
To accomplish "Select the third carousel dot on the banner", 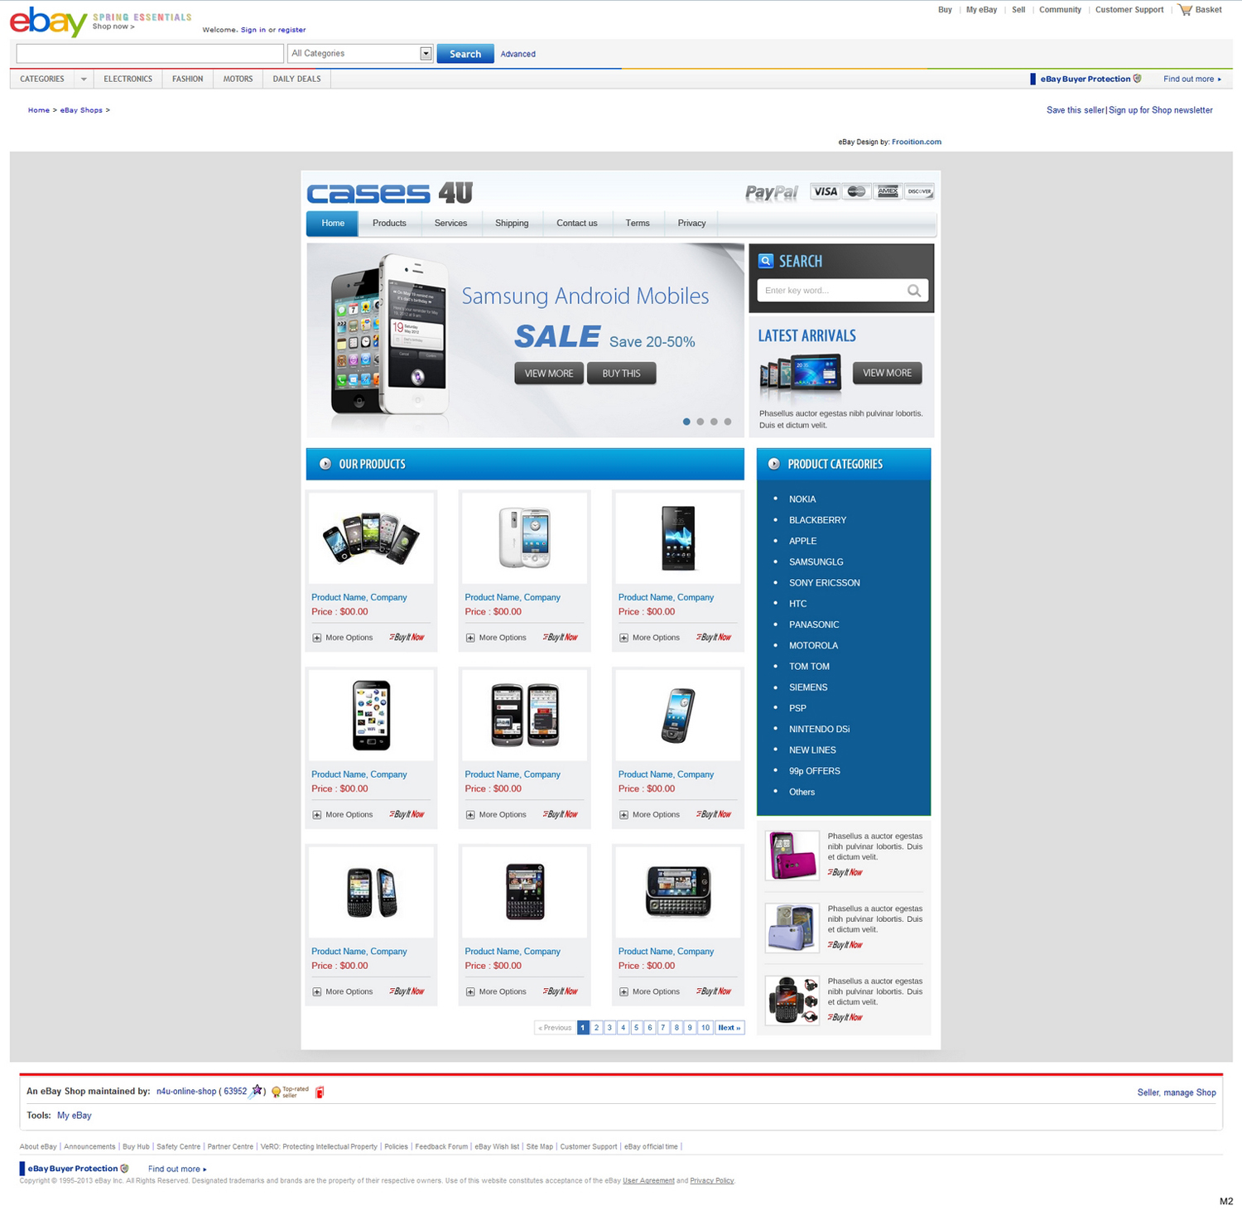I will tap(714, 422).
